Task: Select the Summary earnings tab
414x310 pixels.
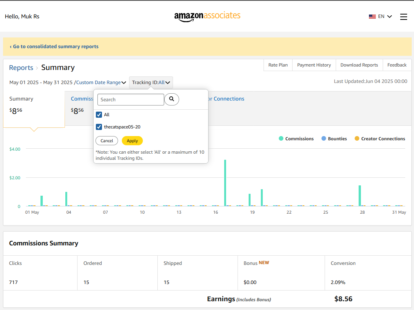Action: 34,109
